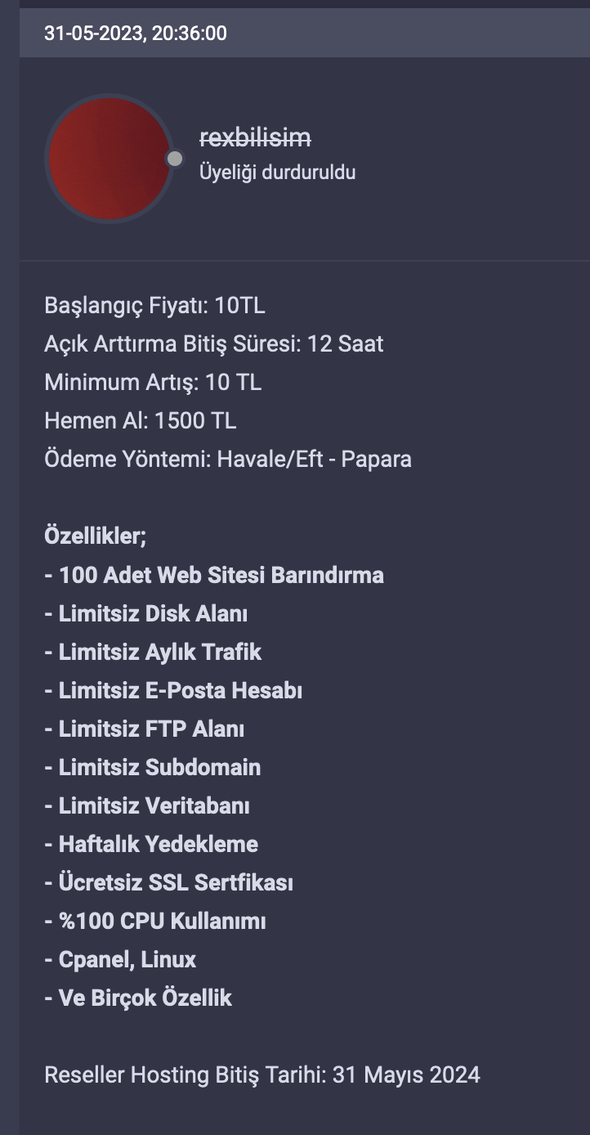Click the post timestamp 31-05-2023, 20:36:00
This screenshot has height=1135, width=590.
(x=136, y=34)
